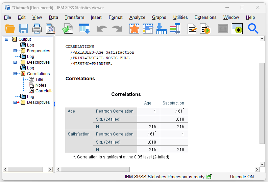Click the SPSS app icon in title bar

(7, 7)
